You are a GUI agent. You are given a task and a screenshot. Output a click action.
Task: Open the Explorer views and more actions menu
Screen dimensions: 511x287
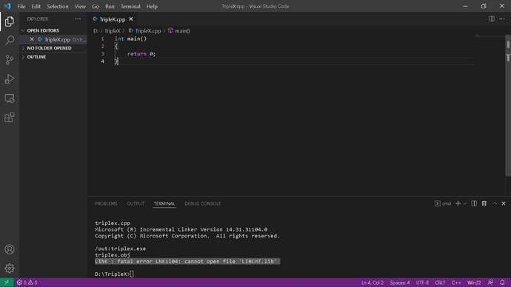(x=78, y=19)
